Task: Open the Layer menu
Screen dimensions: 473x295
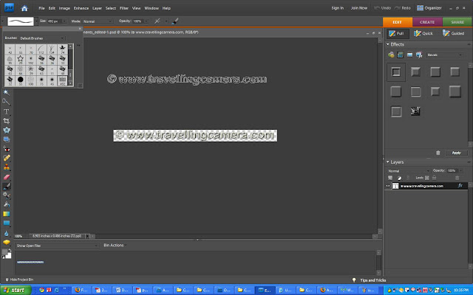Action: pos(97,8)
